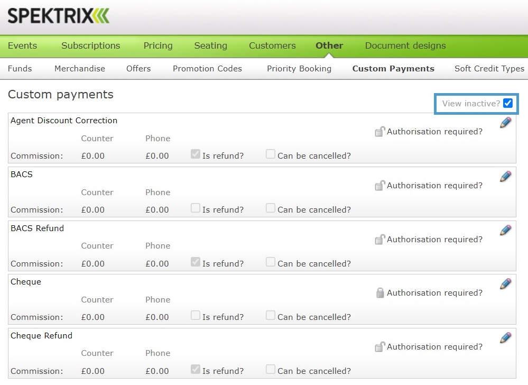Click the Spektrix logo
Screen dimensions: 528x385
click(58, 15)
